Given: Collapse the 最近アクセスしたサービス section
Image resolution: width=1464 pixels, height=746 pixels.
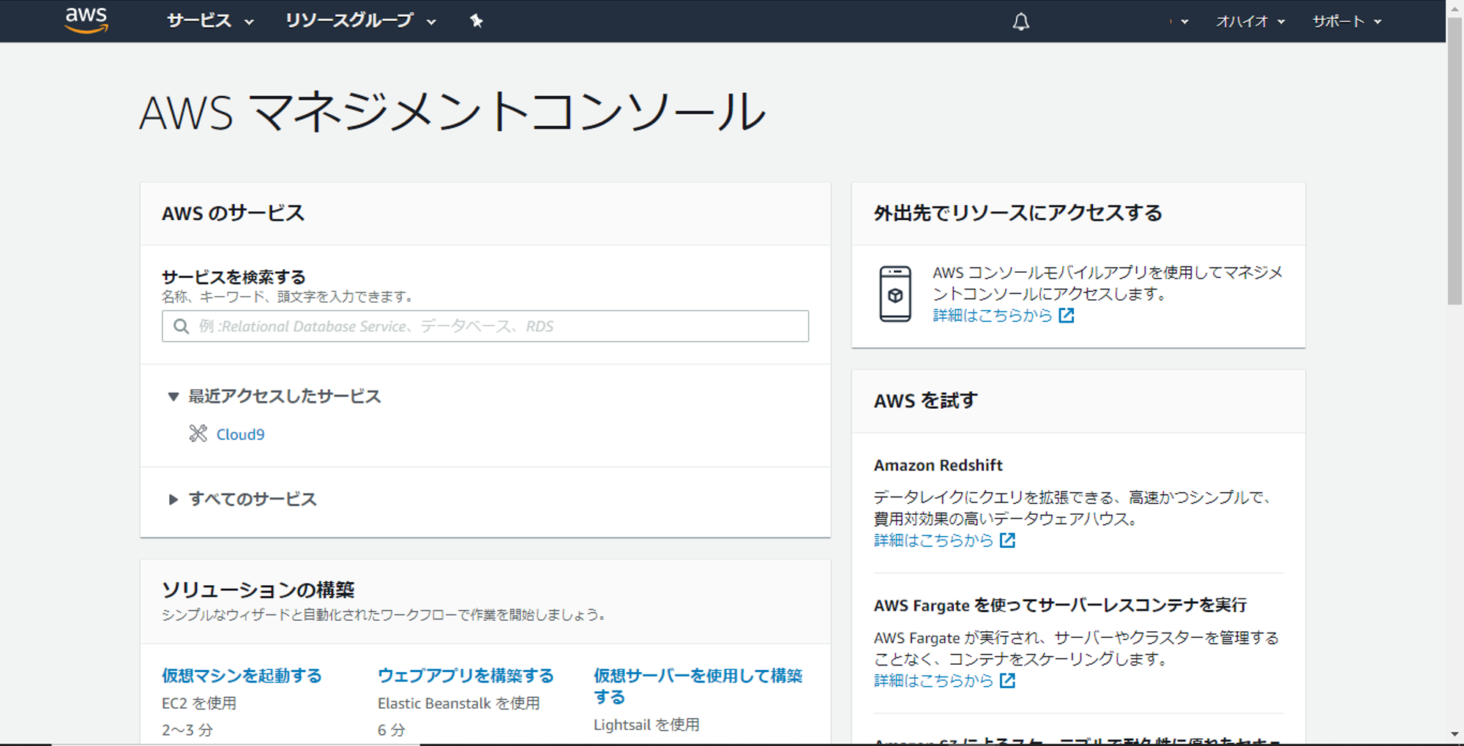Looking at the screenshot, I should 274,396.
